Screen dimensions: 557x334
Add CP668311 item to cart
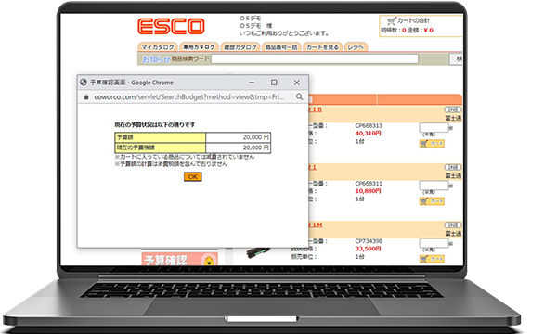[x=432, y=201]
